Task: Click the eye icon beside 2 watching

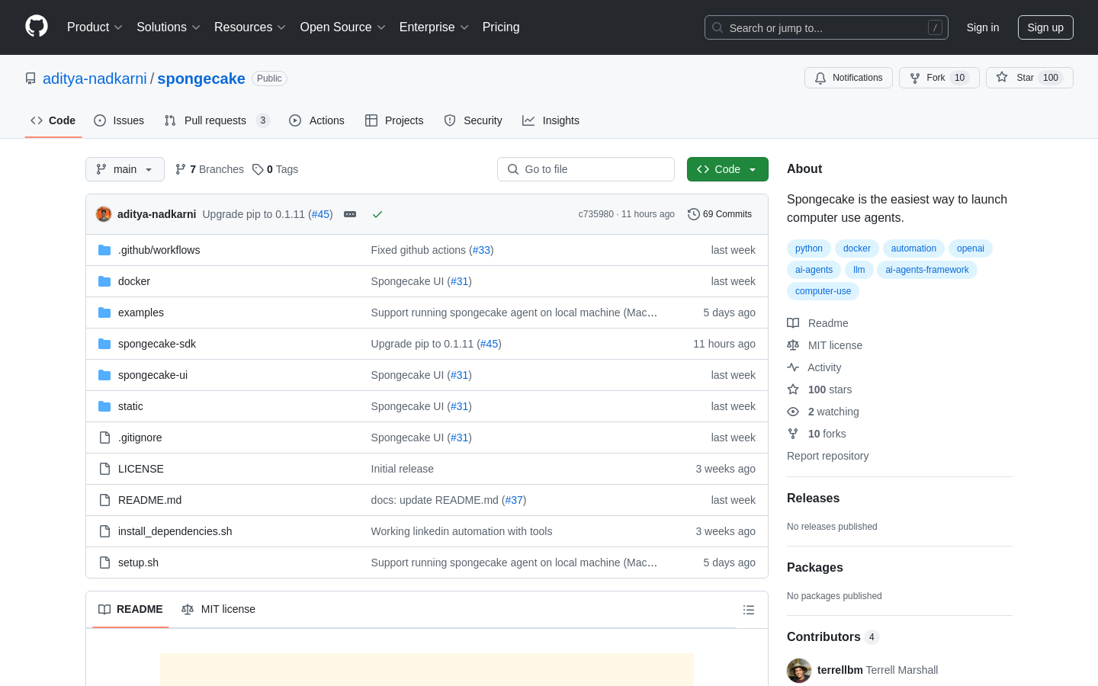Action: click(x=793, y=412)
